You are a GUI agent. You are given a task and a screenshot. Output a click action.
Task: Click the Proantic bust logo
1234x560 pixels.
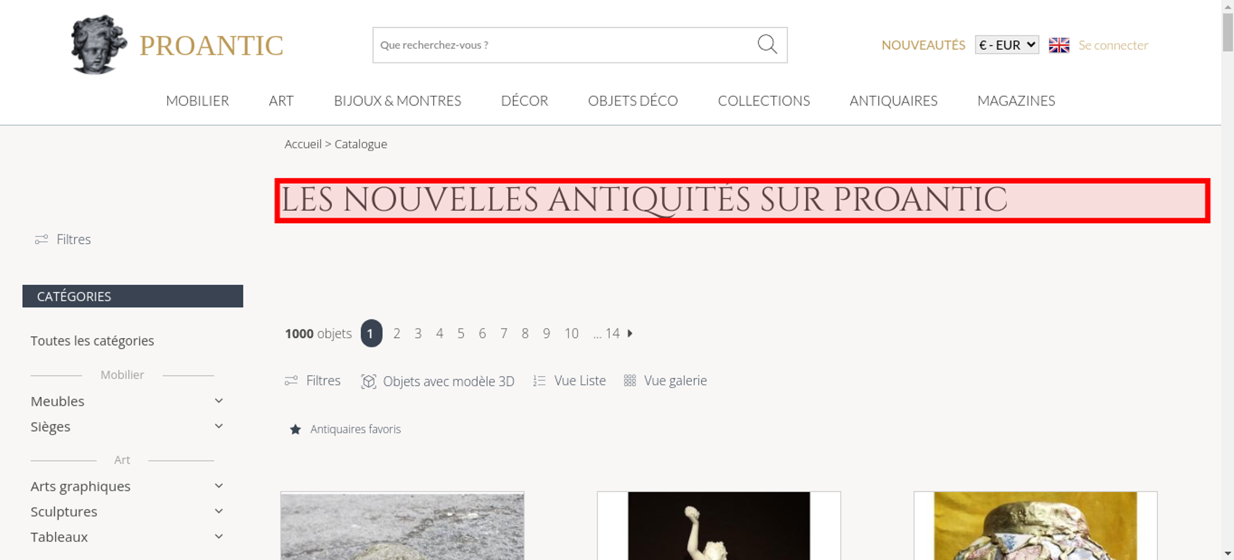98,44
